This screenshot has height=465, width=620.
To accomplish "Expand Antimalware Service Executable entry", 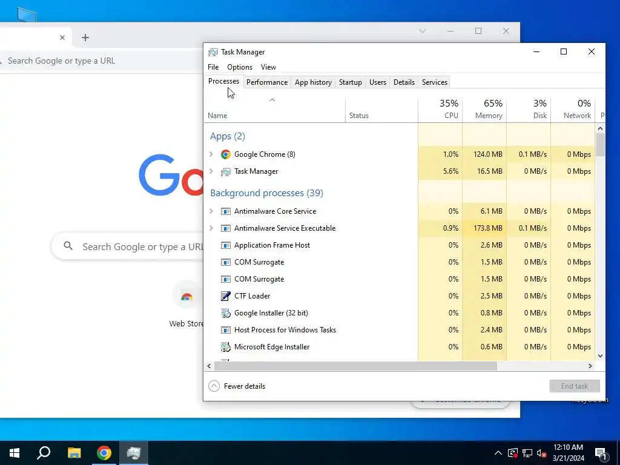I will coord(211,228).
